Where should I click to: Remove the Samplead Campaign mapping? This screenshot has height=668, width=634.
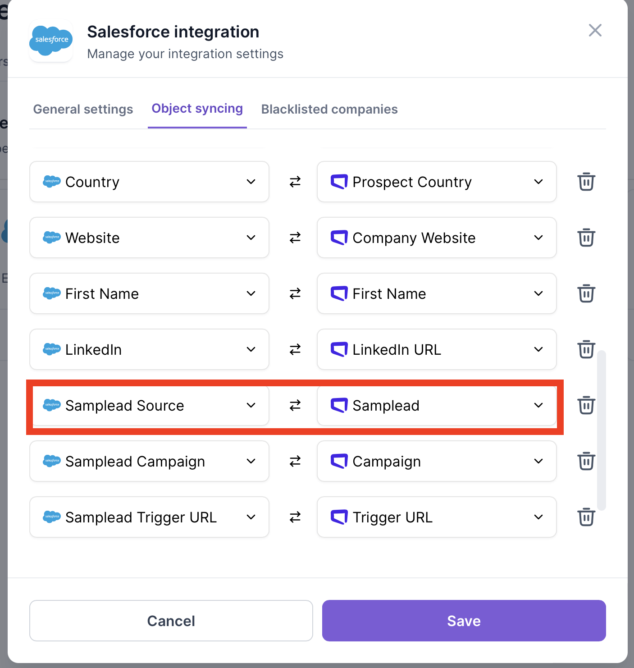point(586,461)
